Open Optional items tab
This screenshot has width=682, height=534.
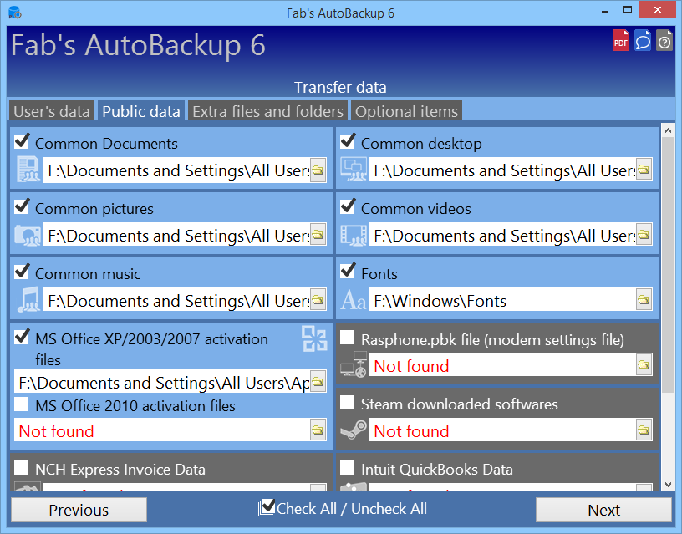(406, 111)
